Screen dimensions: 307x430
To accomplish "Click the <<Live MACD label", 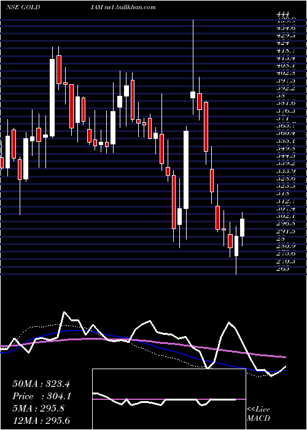I will pos(258,413).
